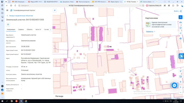Image resolution: width=184 pixels, height=103 pixels.
Task: Open the portal hamburger menu
Action: [x=7, y=10]
